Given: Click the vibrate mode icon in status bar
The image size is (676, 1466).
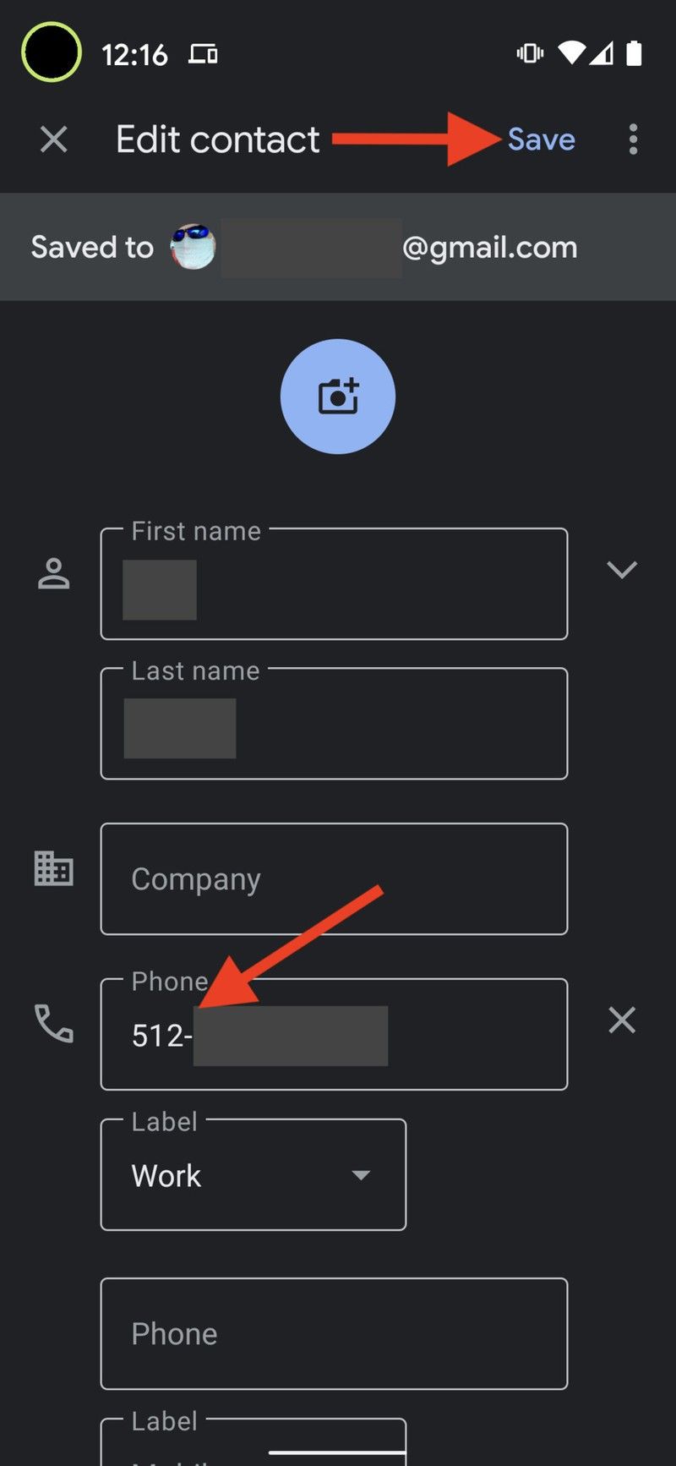Looking at the screenshot, I should tap(529, 52).
